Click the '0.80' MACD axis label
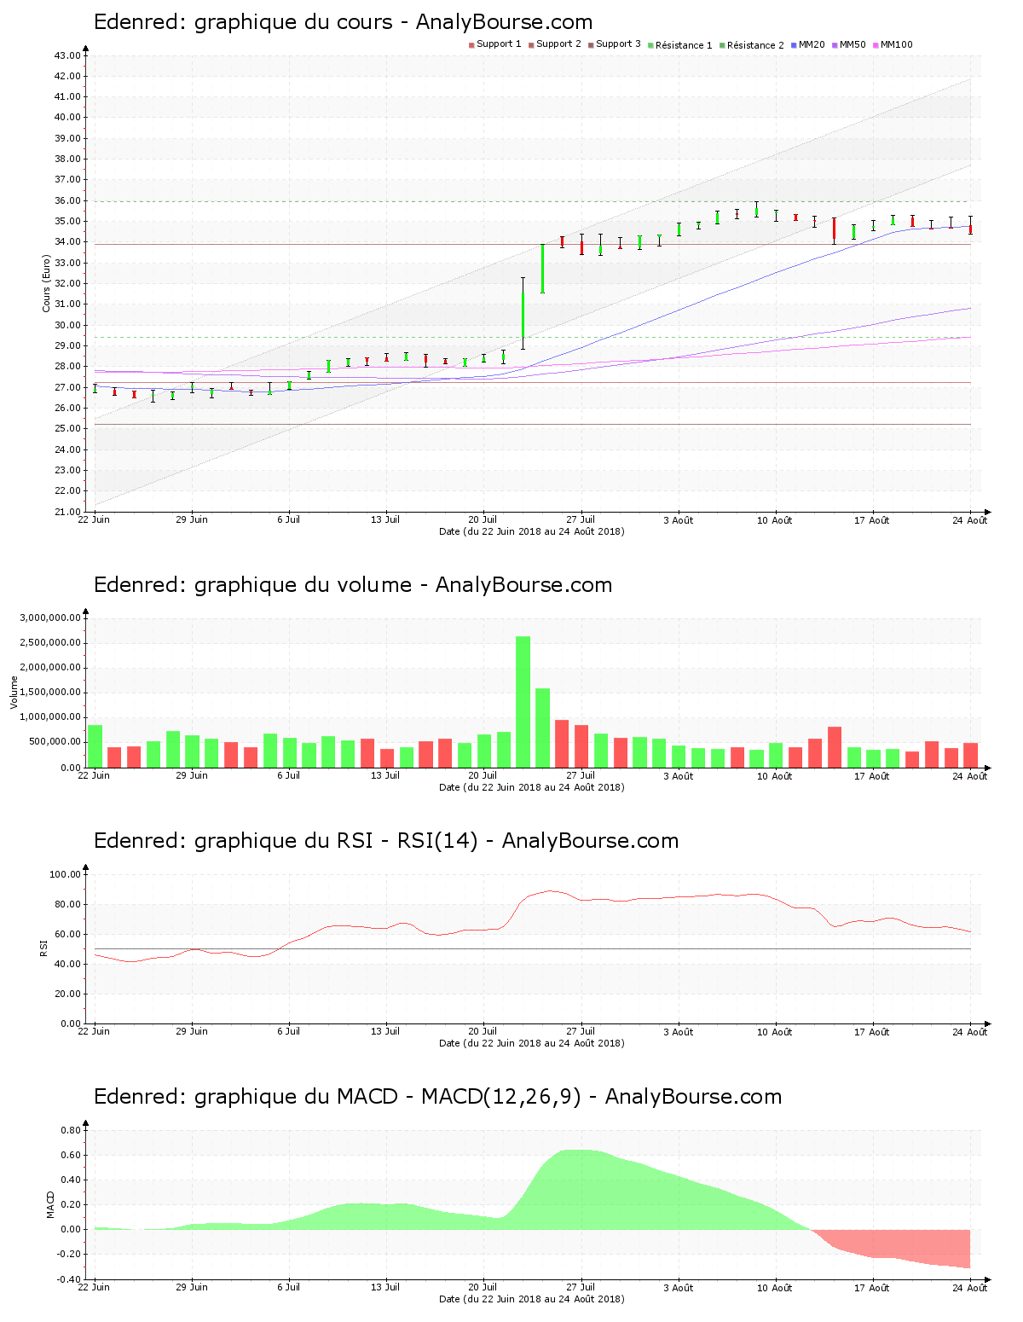 click(70, 1130)
